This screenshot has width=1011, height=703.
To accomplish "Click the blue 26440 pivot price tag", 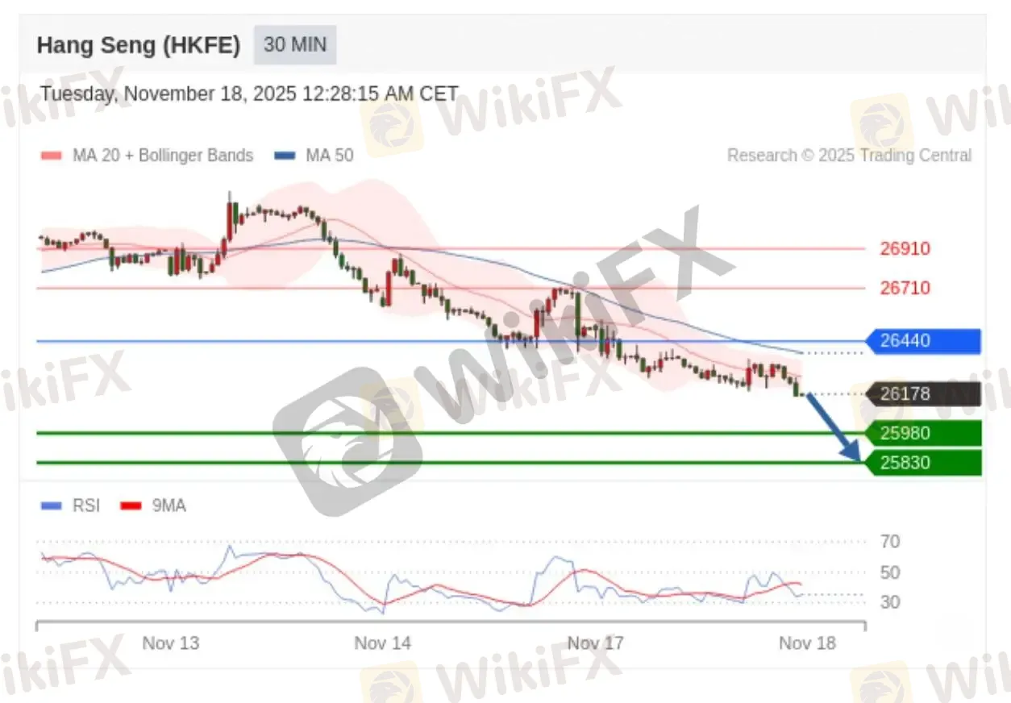I will point(922,341).
